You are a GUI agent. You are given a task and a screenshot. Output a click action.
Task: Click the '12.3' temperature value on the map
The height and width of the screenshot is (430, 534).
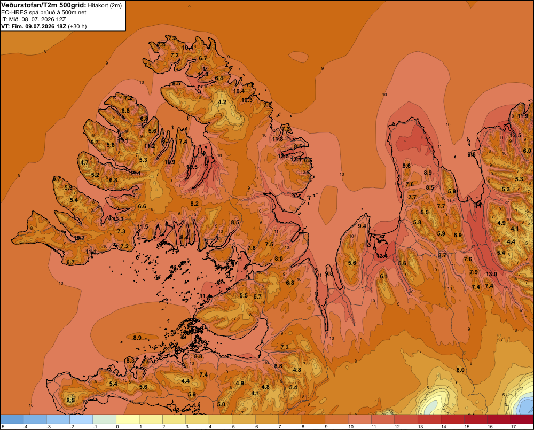tap(118, 219)
